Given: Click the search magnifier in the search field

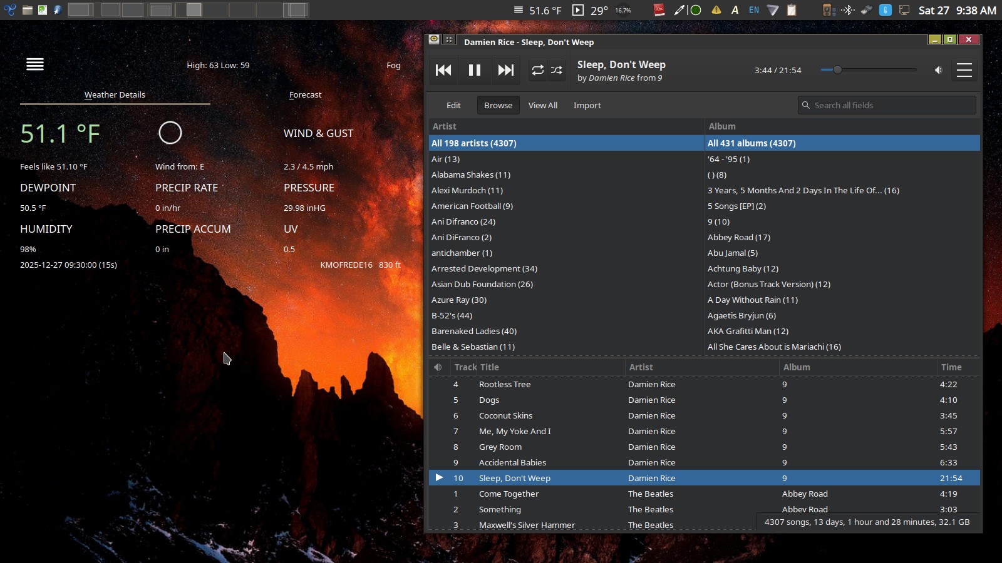Looking at the screenshot, I should [x=805, y=105].
